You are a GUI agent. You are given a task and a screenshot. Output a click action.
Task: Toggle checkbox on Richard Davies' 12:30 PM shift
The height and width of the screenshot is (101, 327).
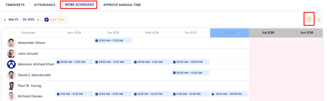click(x=135, y=94)
